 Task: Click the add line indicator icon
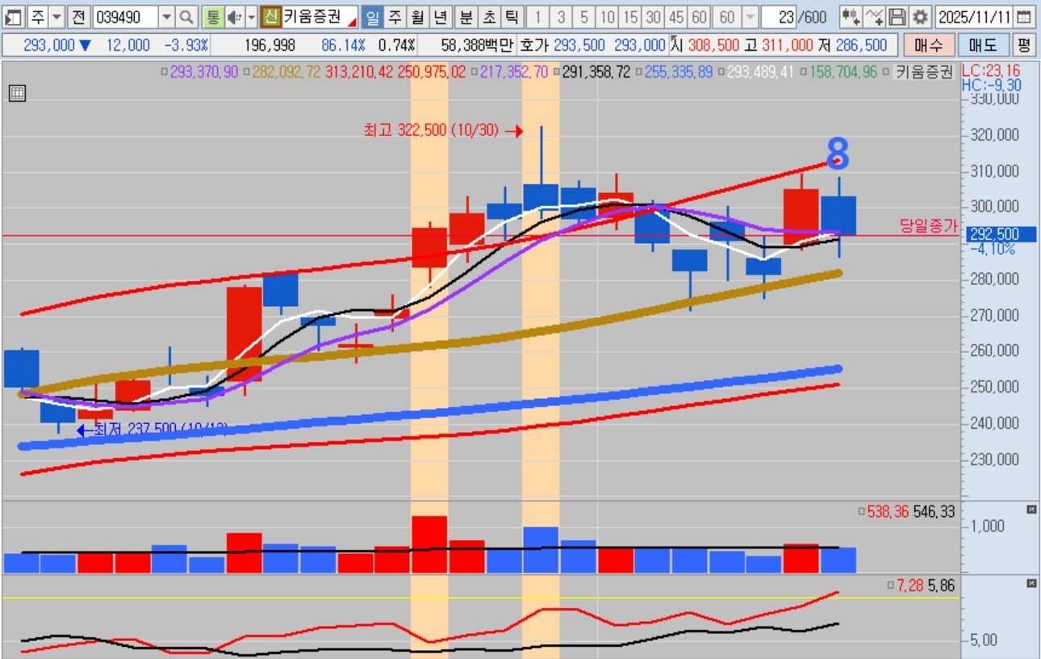coord(874,16)
